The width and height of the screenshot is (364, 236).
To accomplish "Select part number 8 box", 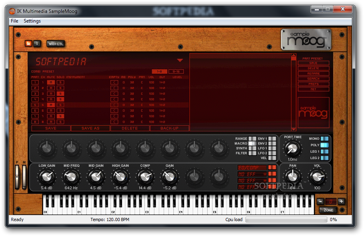I will [x=35, y=122].
